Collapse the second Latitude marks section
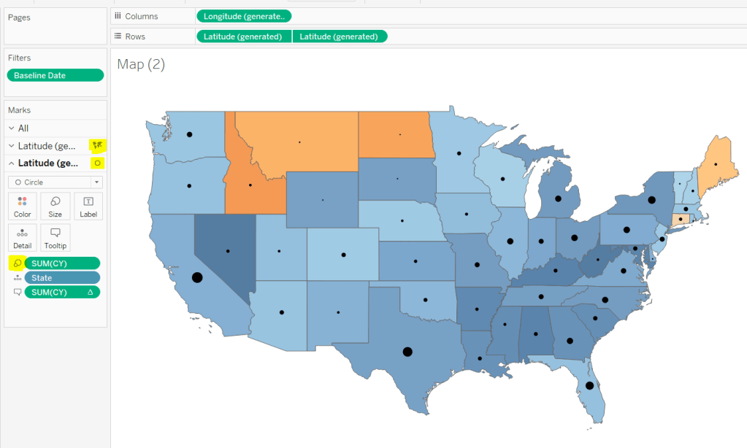Viewport: 747px width, 448px height. point(11,163)
